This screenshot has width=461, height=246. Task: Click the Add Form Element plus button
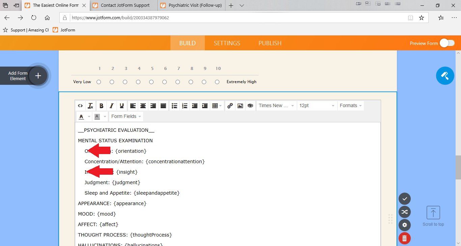point(38,76)
